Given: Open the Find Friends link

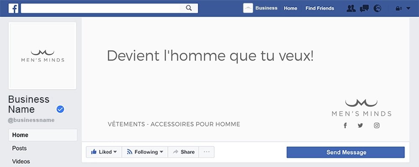Looking at the screenshot, I should (320, 8).
